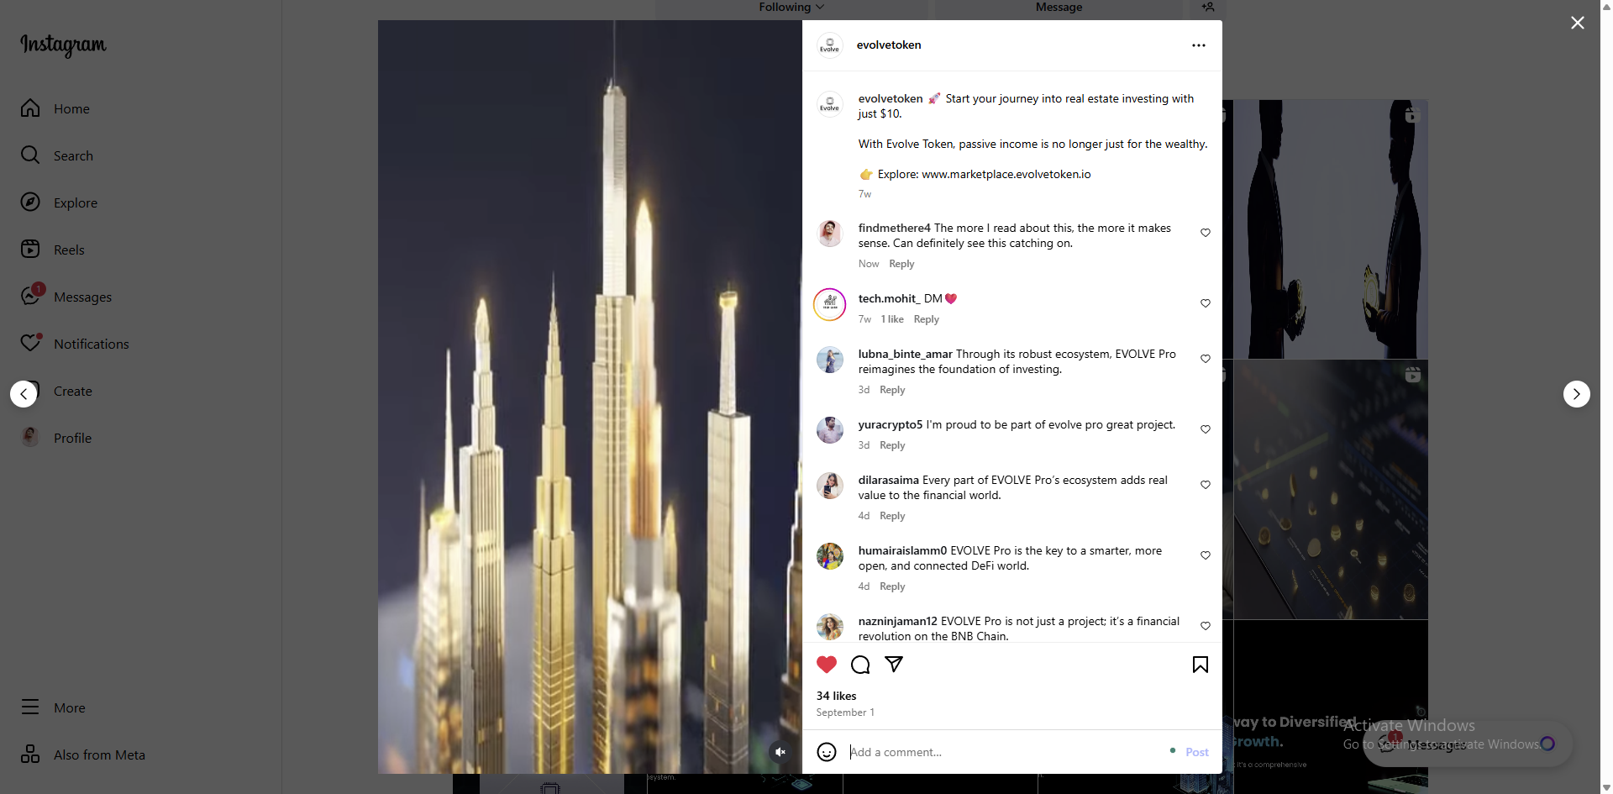This screenshot has height=794, width=1613.
Task: Click Post to submit comment
Action: coord(1197,752)
